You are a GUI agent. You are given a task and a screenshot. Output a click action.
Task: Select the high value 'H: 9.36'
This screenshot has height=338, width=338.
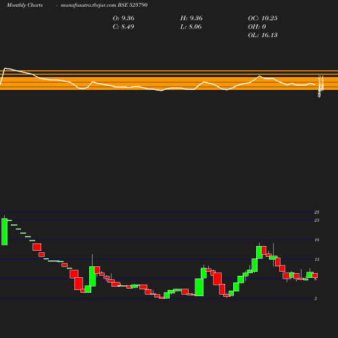click(x=191, y=18)
